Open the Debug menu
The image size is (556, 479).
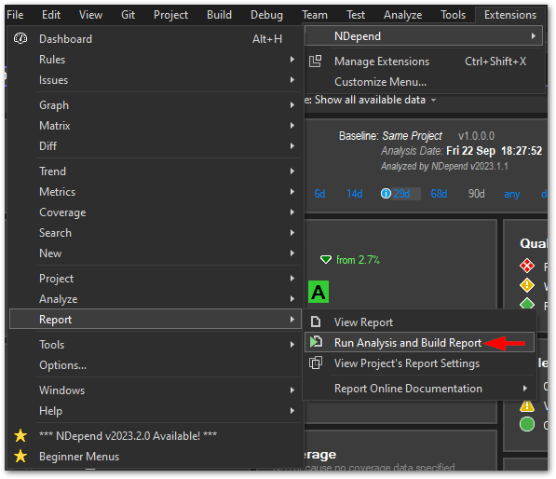266,15
